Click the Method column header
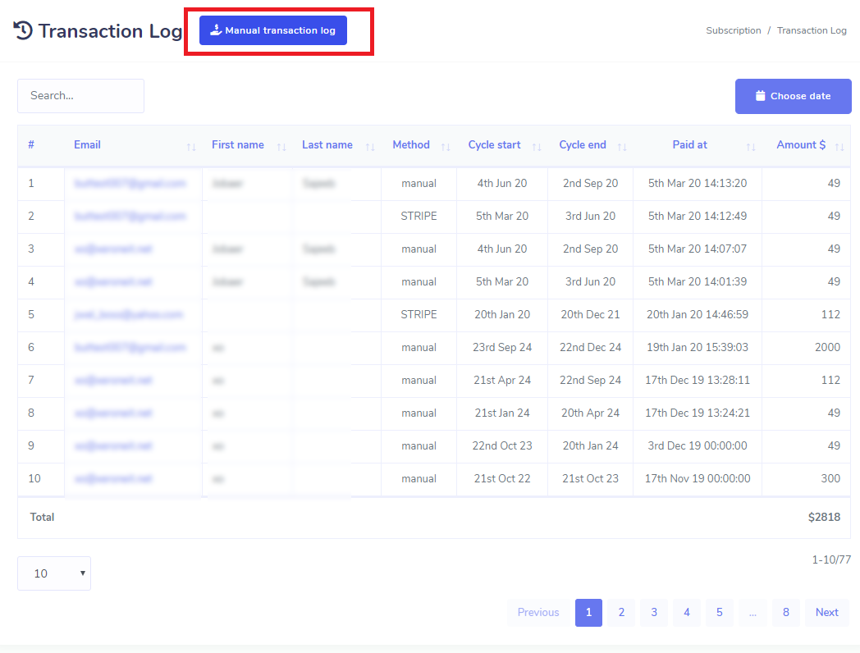The width and height of the screenshot is (860, 653). point(411,144)
